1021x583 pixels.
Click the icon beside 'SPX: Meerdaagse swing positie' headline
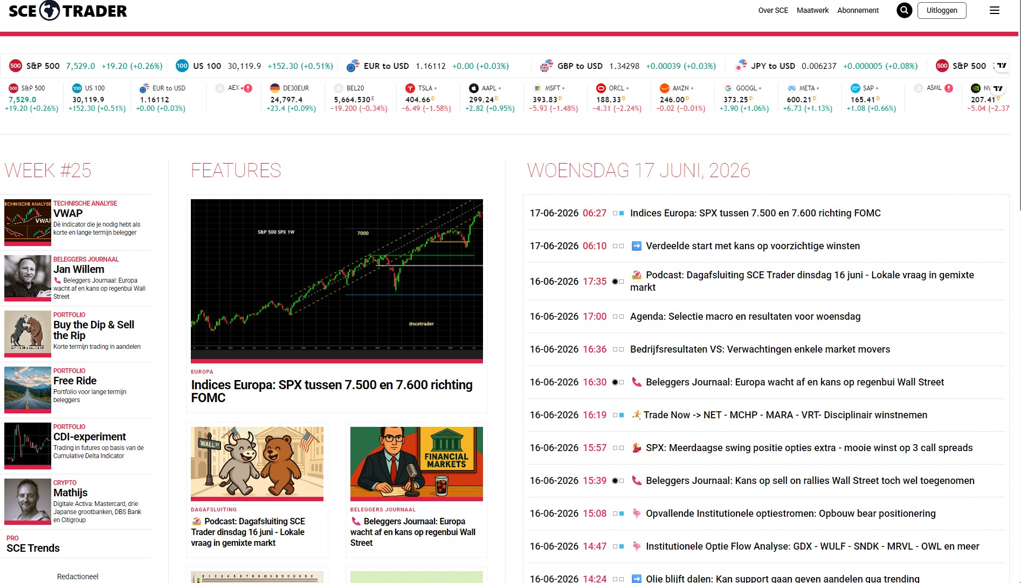(637, 448)
